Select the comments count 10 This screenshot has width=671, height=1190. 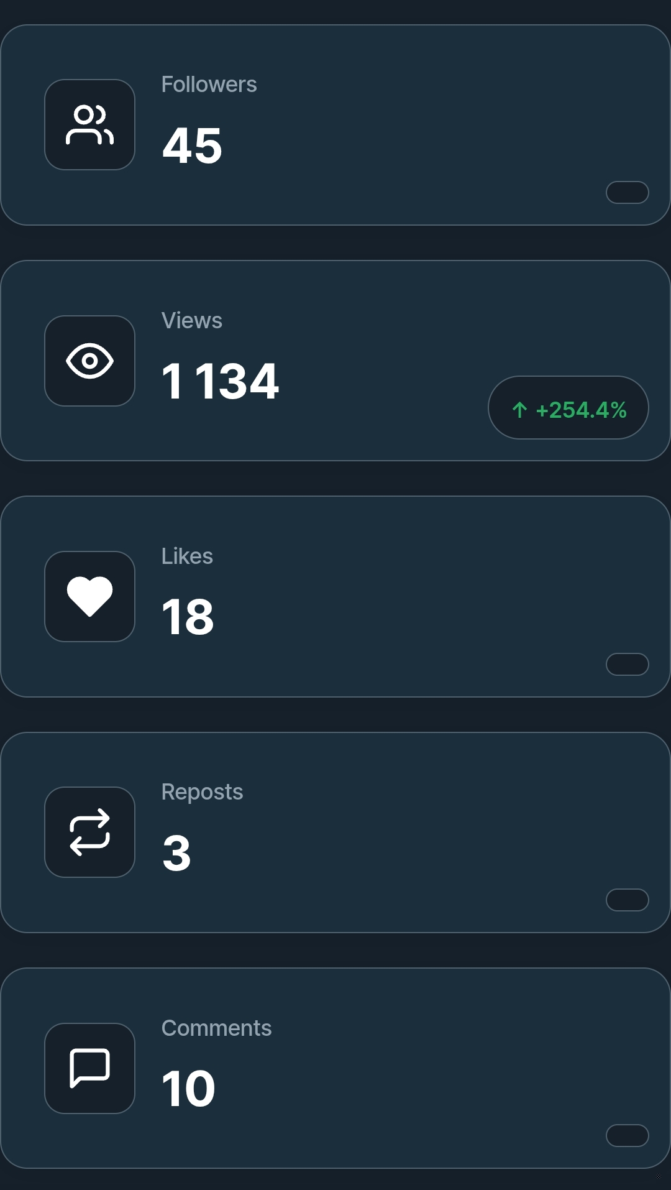(188, 1089)
